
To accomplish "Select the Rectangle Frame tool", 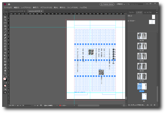I will coord(5,41).
